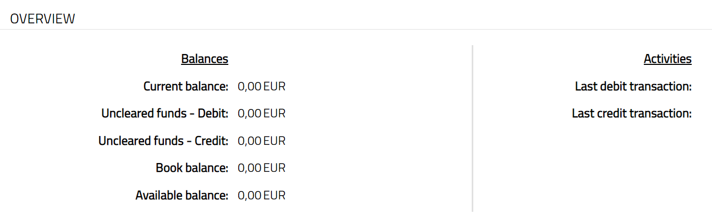The image size is (712, 217).
Task: Click the 0,00 figure beside Available balance
Action: coord(249,196)
